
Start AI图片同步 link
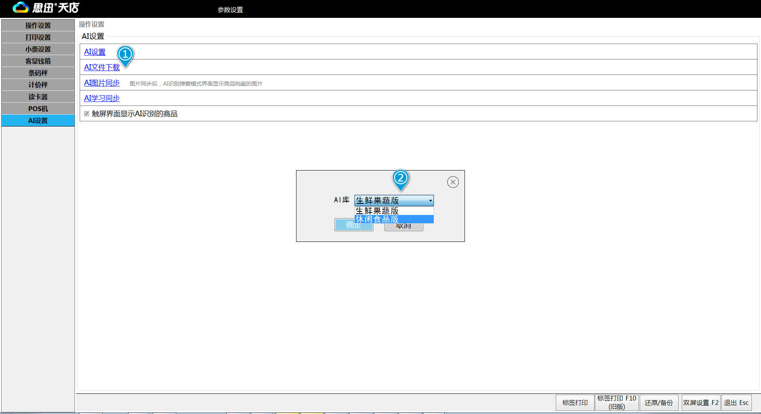(x=102, y=83)
